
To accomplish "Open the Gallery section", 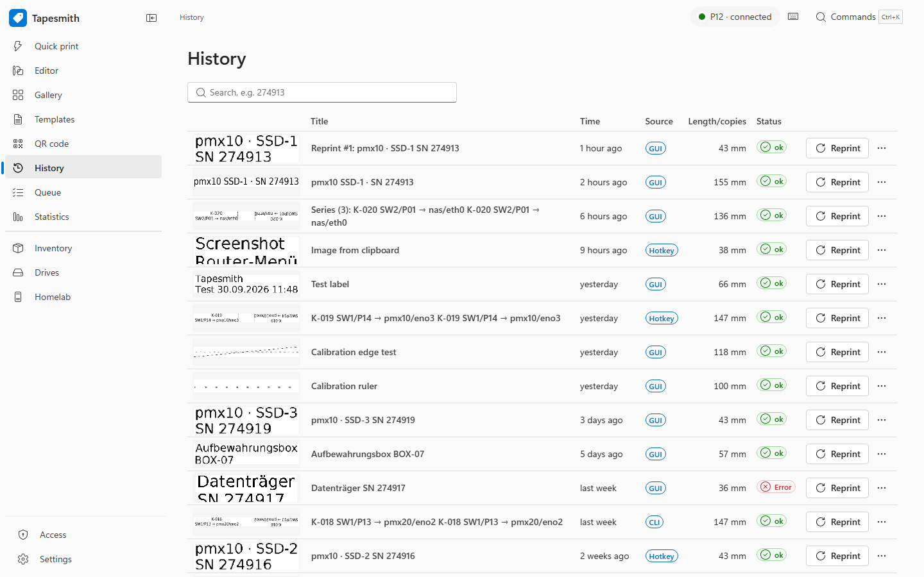I will coord(83,95).
